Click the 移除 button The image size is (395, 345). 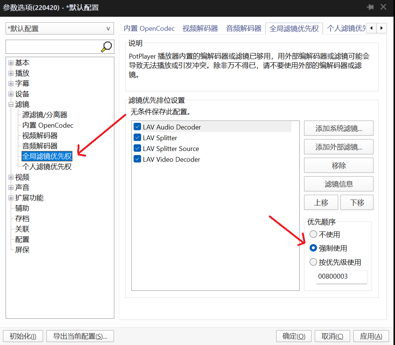[x=339, y=165]
